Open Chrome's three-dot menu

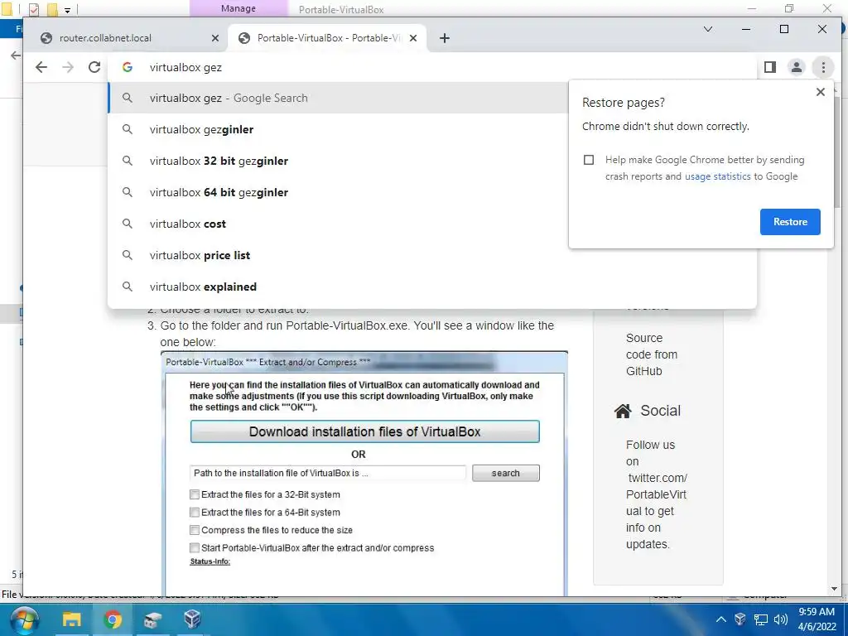[x=823, y=67]
